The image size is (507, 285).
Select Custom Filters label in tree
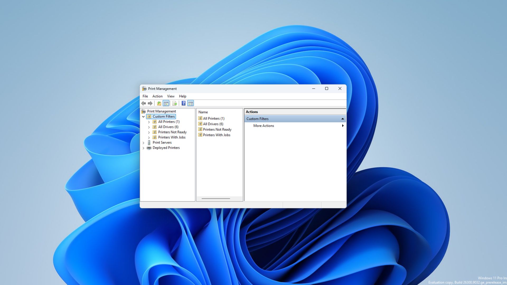[164, 117]
